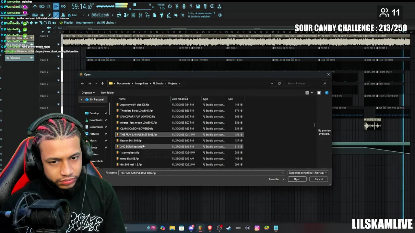
Task: Open Discord from the taskbar
Action: (x=191, y=228)
